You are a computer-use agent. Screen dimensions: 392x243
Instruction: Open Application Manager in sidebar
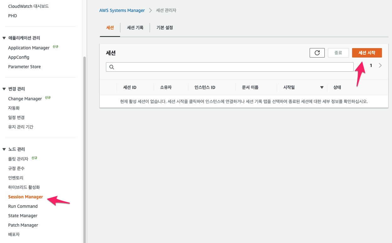pyautogui.click(x=29, y=48)
